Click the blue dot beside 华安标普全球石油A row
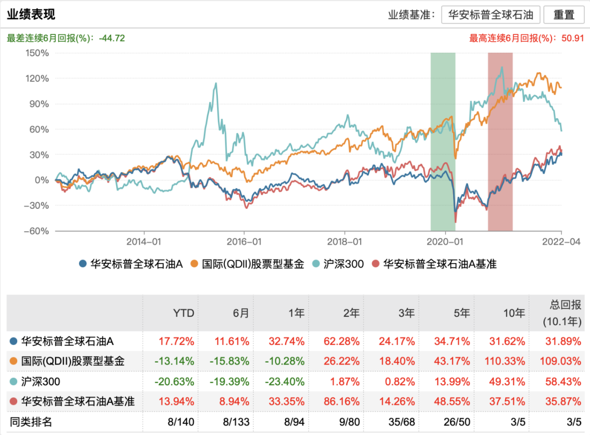 pyautogui.click(x=14, y=342)
